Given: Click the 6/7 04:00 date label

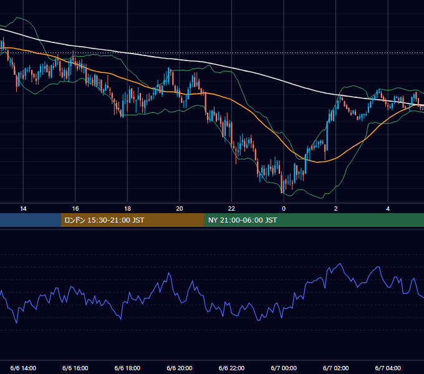Looking at the screenshot, I should point(388,368).
